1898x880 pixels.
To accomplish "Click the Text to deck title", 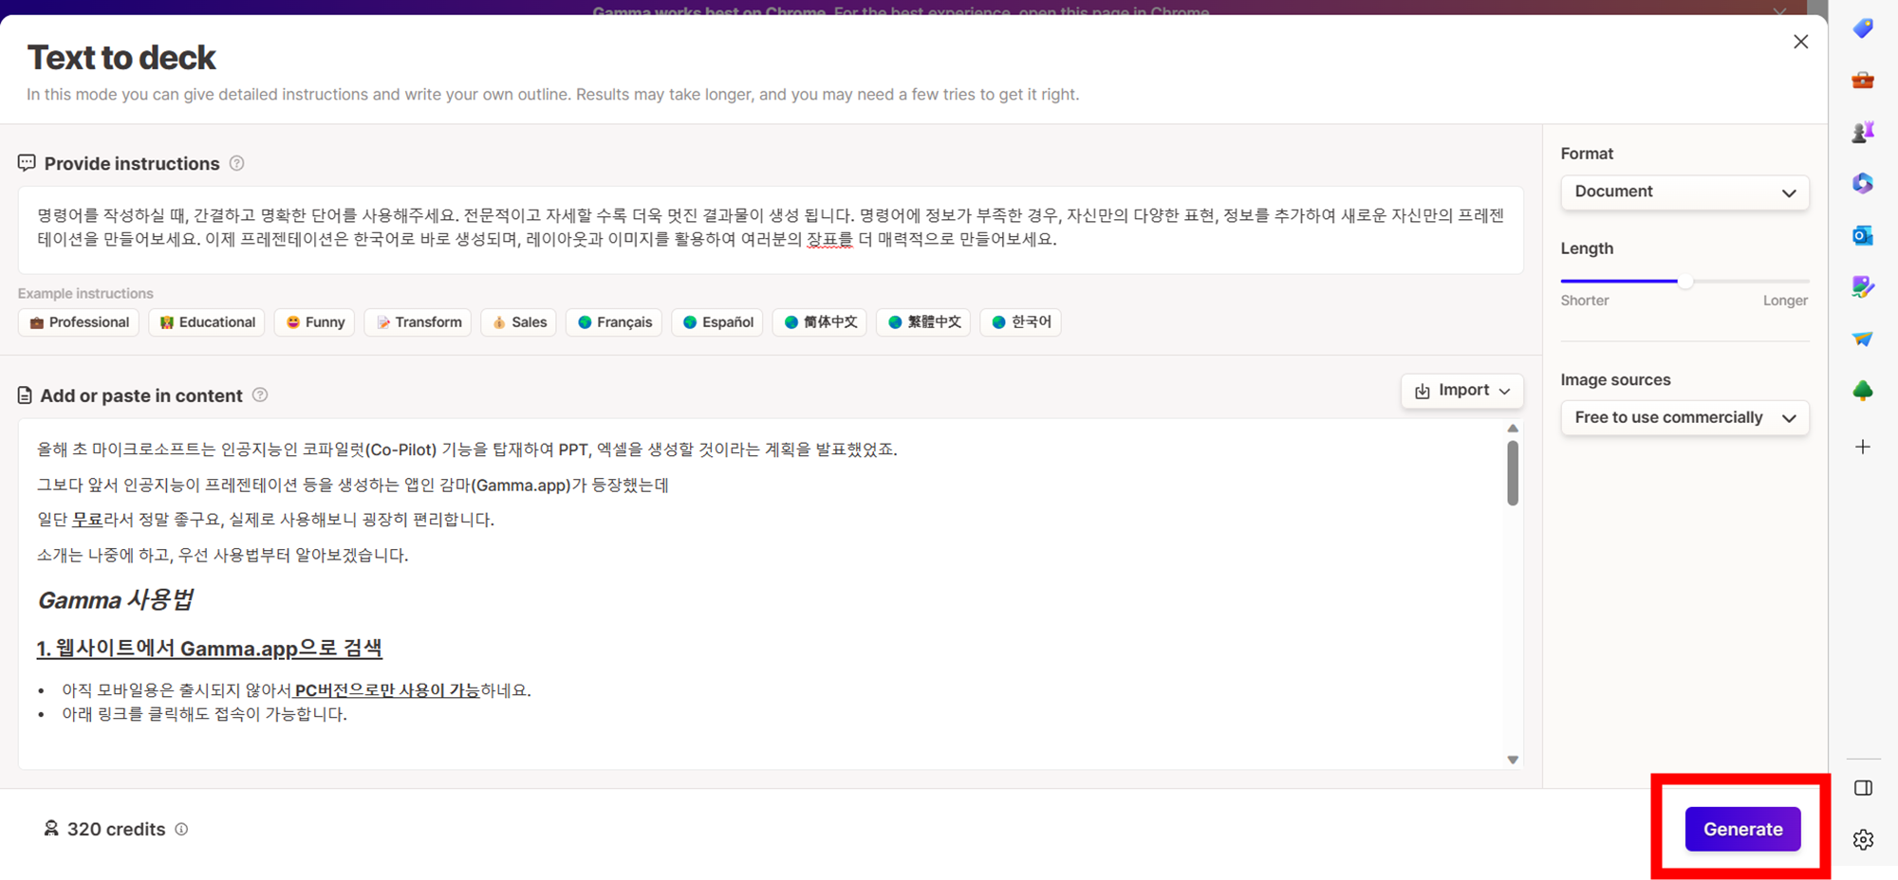I will [x=121, y=58].
